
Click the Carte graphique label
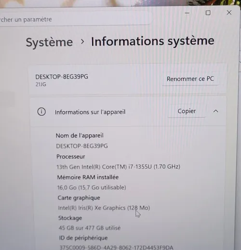point(79,198)
